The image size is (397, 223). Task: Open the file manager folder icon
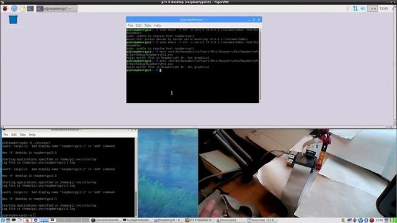coord(22,9)
